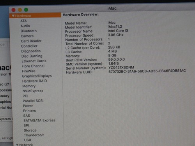Open the Camera entry
The width and height of the screenshot is (195, 146).
click(x=27, y=36)
